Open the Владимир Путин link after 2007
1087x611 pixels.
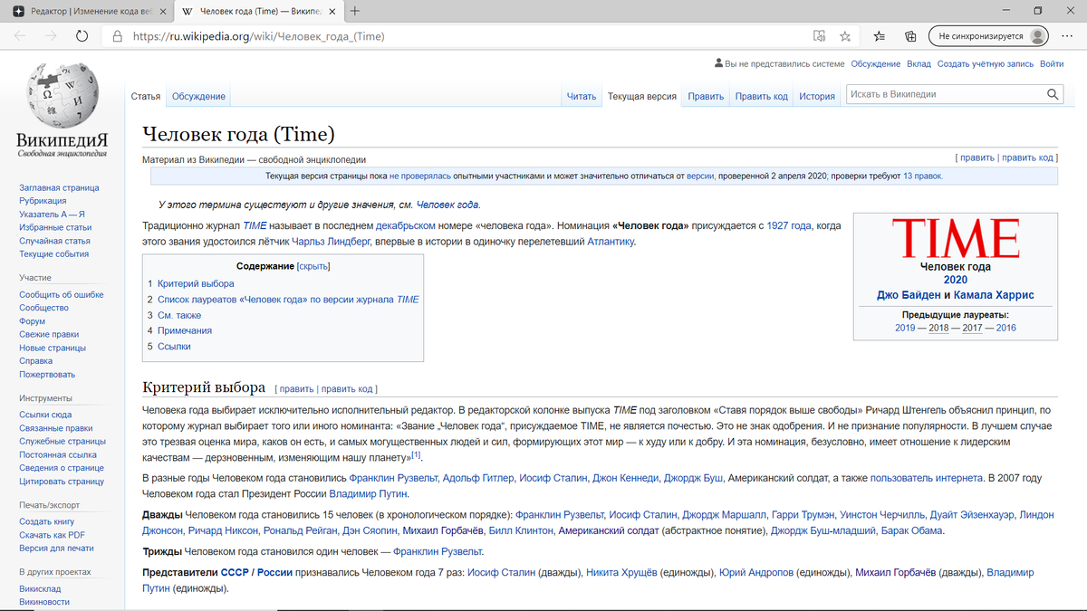(x=369, y=494)
